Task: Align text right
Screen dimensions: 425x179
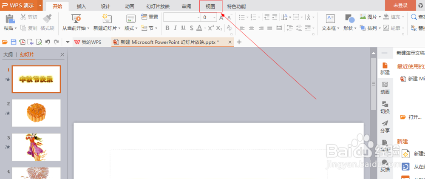Action: [x=261, y=28]
